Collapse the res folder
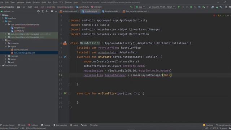 tap(3, 40)
